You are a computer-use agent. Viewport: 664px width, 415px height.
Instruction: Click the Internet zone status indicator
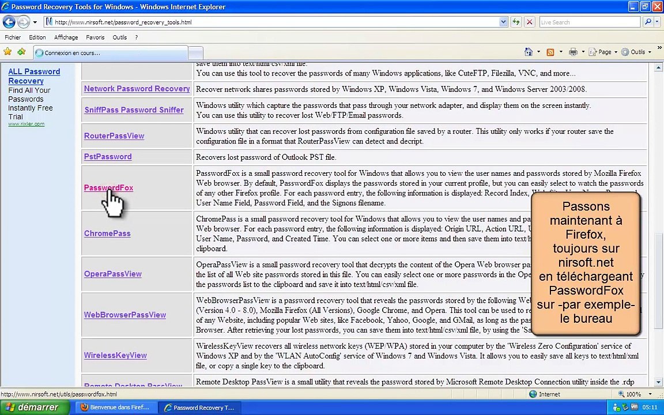[x=545, y=394]
